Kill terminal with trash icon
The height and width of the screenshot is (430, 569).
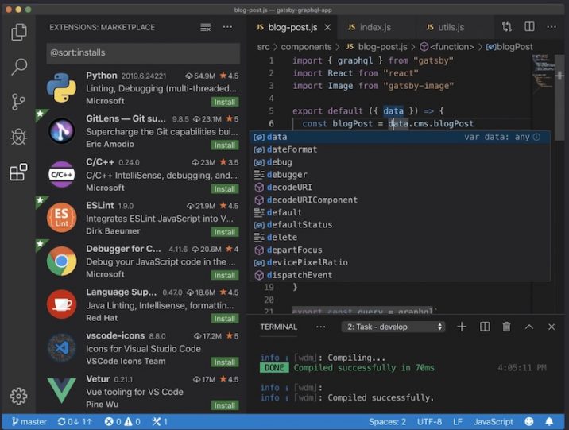(x=506, y=327)
